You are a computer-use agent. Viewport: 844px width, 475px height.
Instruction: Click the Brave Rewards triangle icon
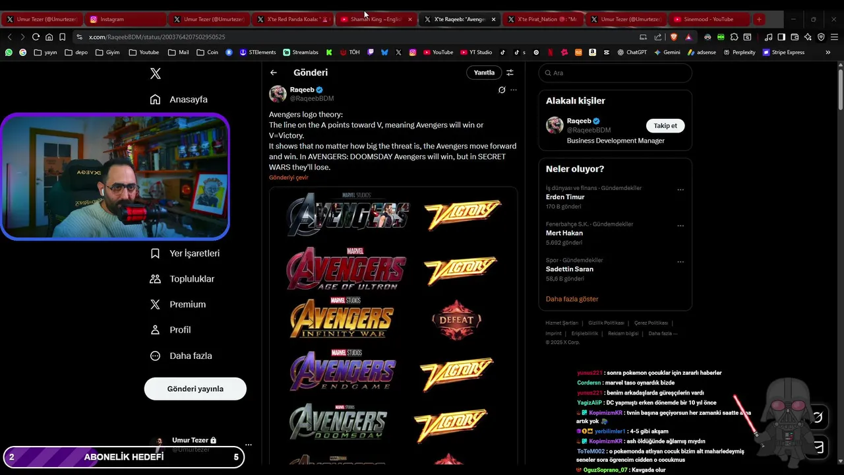(x=688, y=37)
